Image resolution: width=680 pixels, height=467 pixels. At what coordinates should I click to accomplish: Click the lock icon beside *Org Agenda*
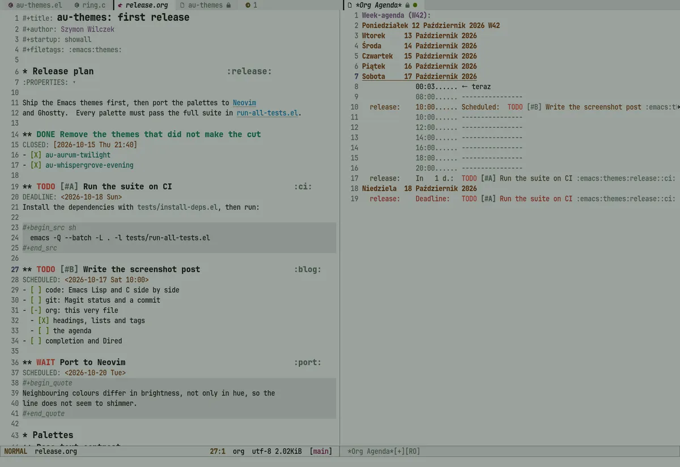point(407,5)
